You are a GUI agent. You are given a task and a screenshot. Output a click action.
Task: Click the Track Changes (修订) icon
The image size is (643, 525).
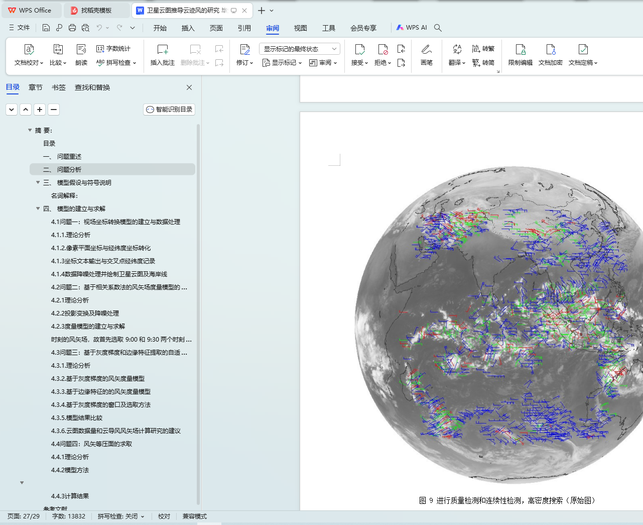pyautogui.click(x=244, y=50)
